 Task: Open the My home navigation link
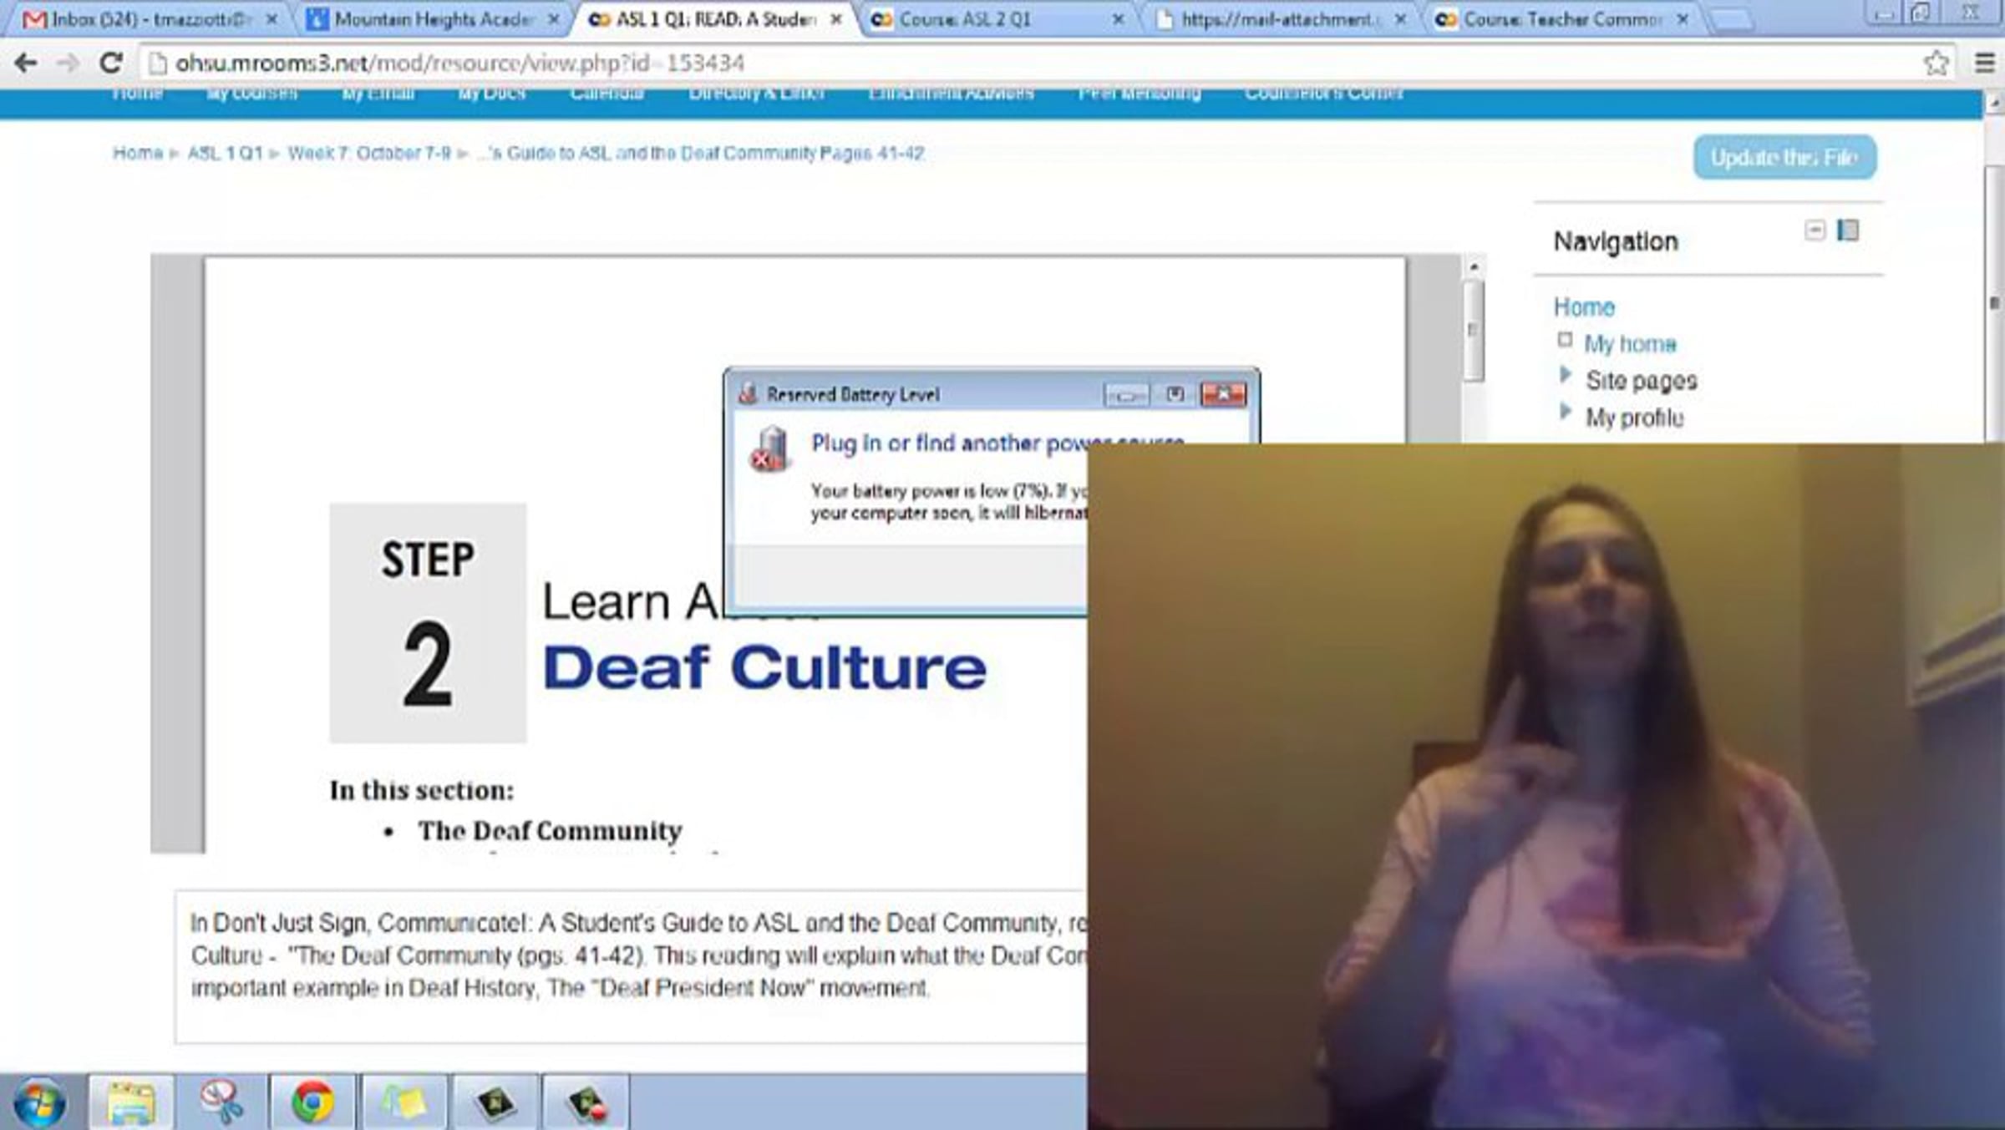tap(1629, 344)
